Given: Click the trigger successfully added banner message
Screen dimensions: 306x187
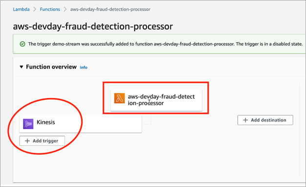Looking at the screenshot, I should 165,44.
